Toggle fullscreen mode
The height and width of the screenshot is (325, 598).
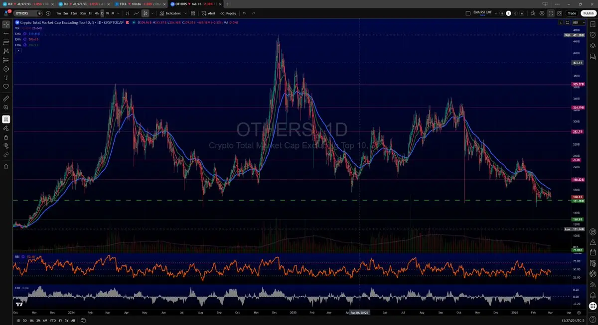(x=551, y=13)
